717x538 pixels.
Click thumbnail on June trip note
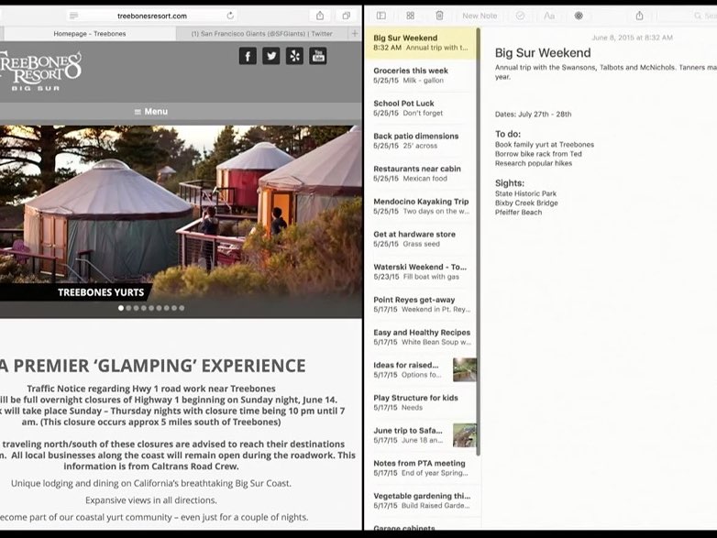click(465, 435)
